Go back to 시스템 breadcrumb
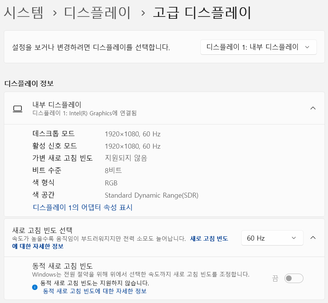 click(23, 13)
